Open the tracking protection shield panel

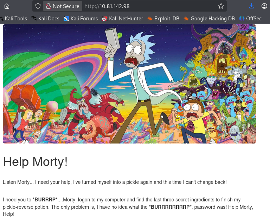point(38,6)
